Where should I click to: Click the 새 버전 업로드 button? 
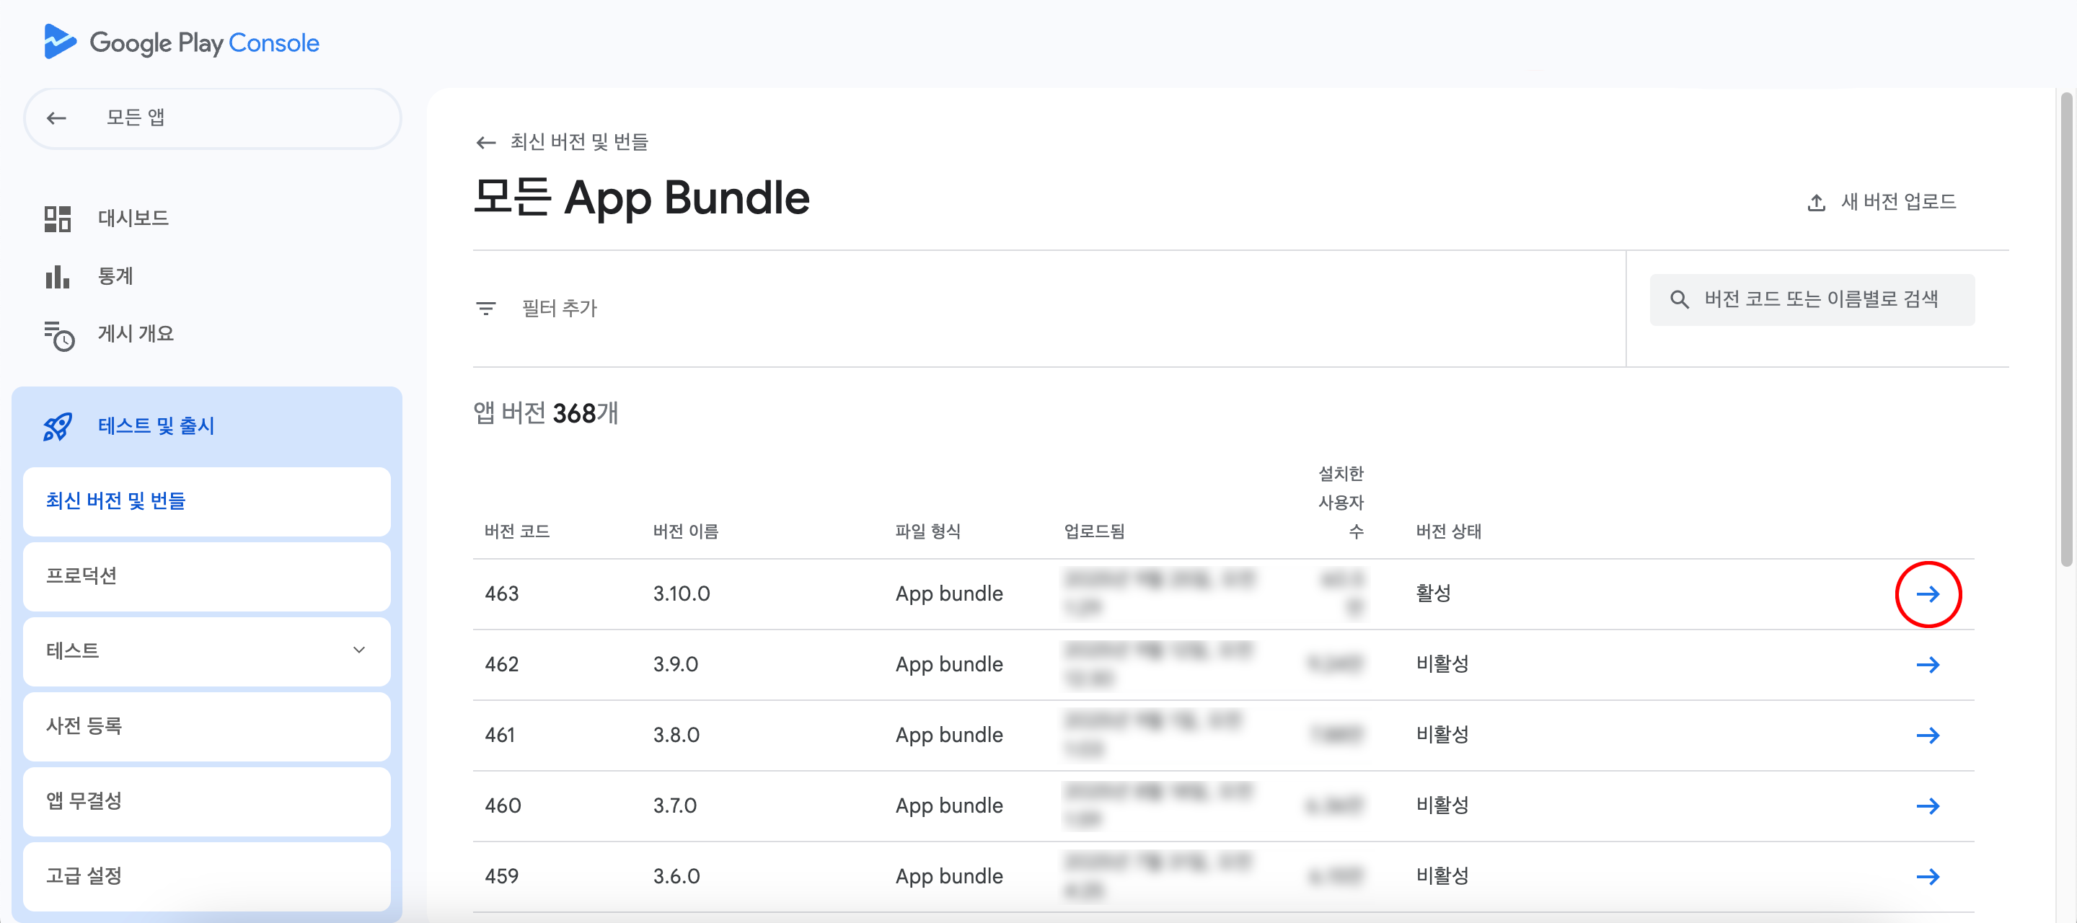click(x=1882, y=201)
